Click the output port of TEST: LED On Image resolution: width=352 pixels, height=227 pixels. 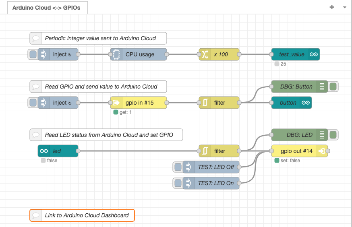pyautogui.click(x=239, y=183)
